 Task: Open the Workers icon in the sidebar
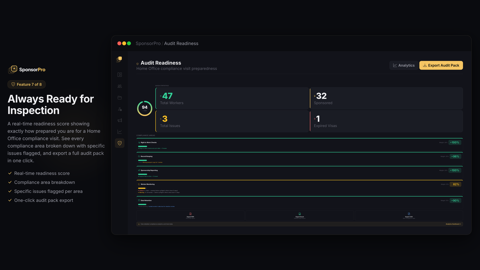coord(119,86)
